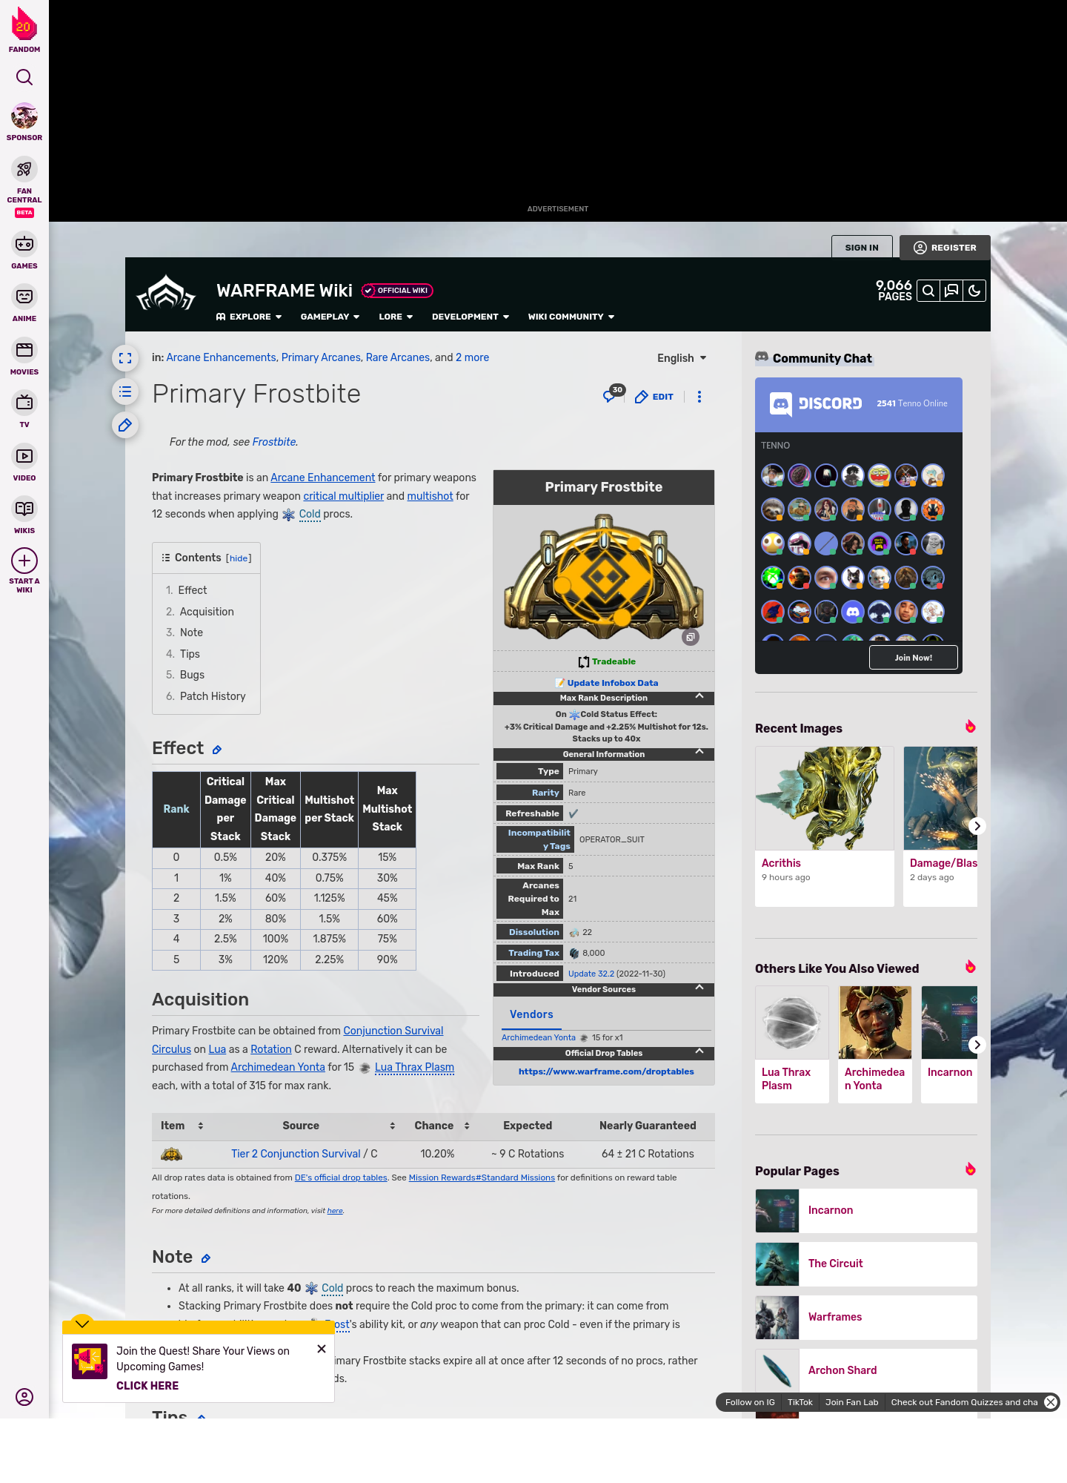Screen dimensions: 1067x1483
Task: Enlarge the Primary Frostbite infobox image
Action: pyautogui.click(x=691, y=637)
